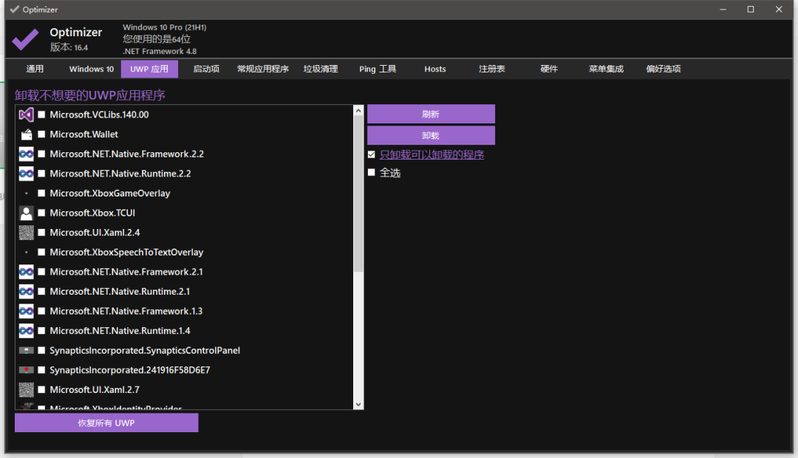Select SynapticsIncorporated.241916F58D6E7 row text
The height and width of the screenshot is (458, 798).
coord(130,370)
